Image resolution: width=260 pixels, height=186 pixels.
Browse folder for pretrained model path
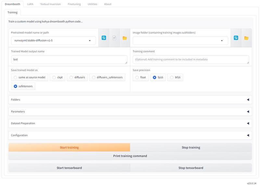(125, 38)
